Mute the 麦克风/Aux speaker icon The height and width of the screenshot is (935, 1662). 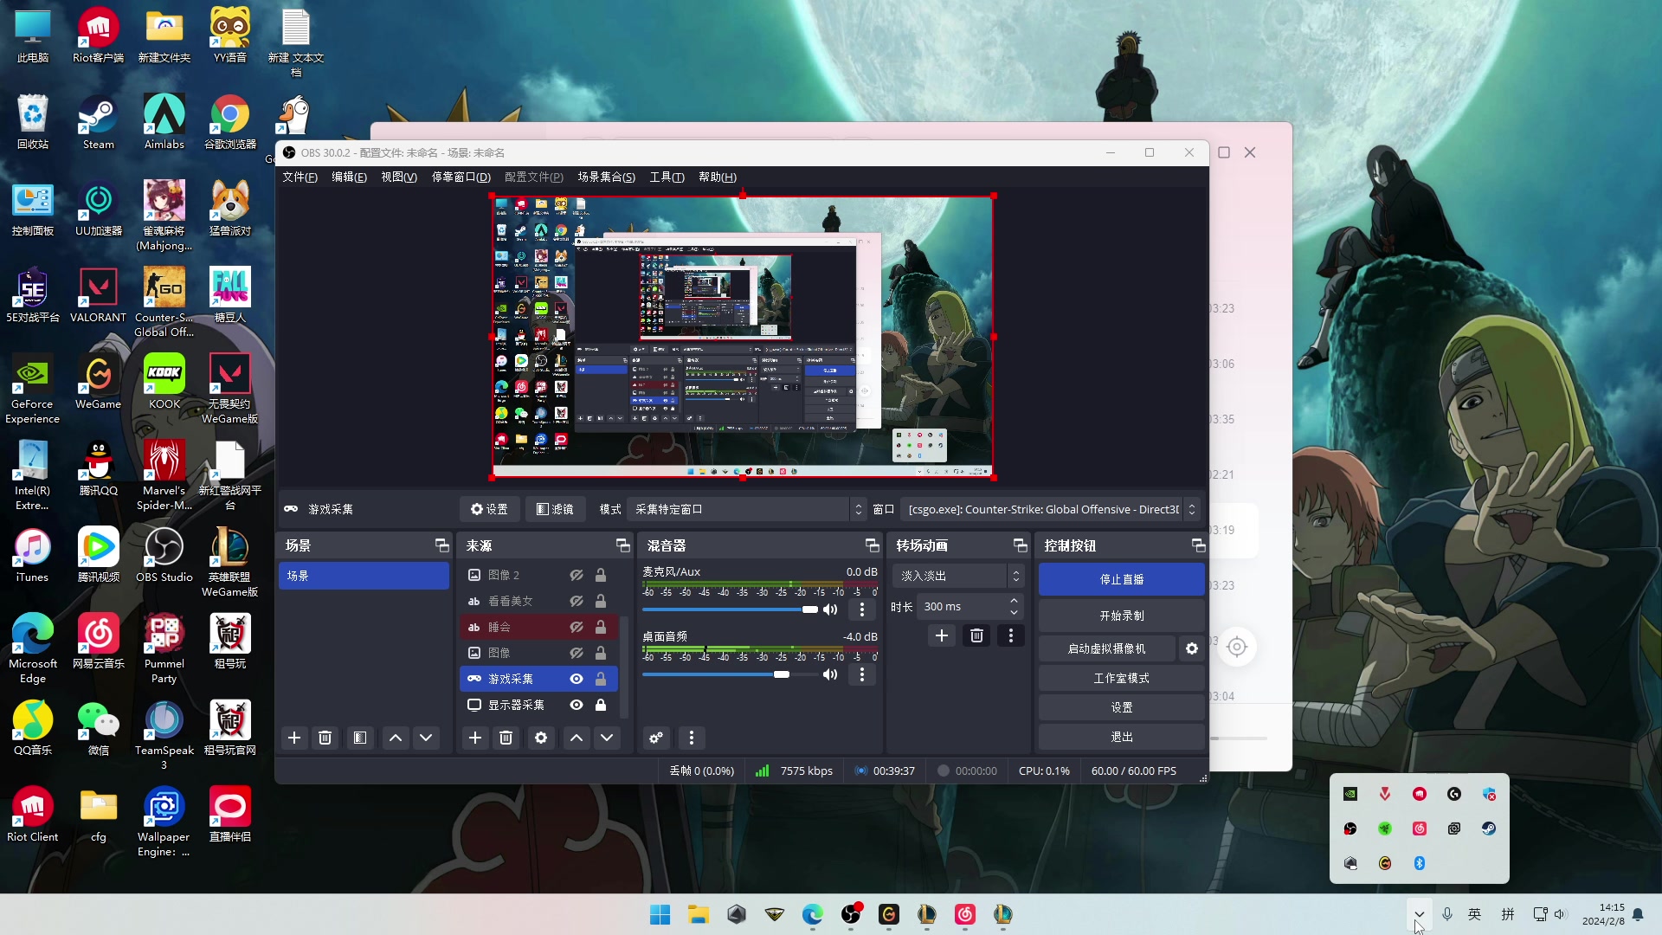830,609
